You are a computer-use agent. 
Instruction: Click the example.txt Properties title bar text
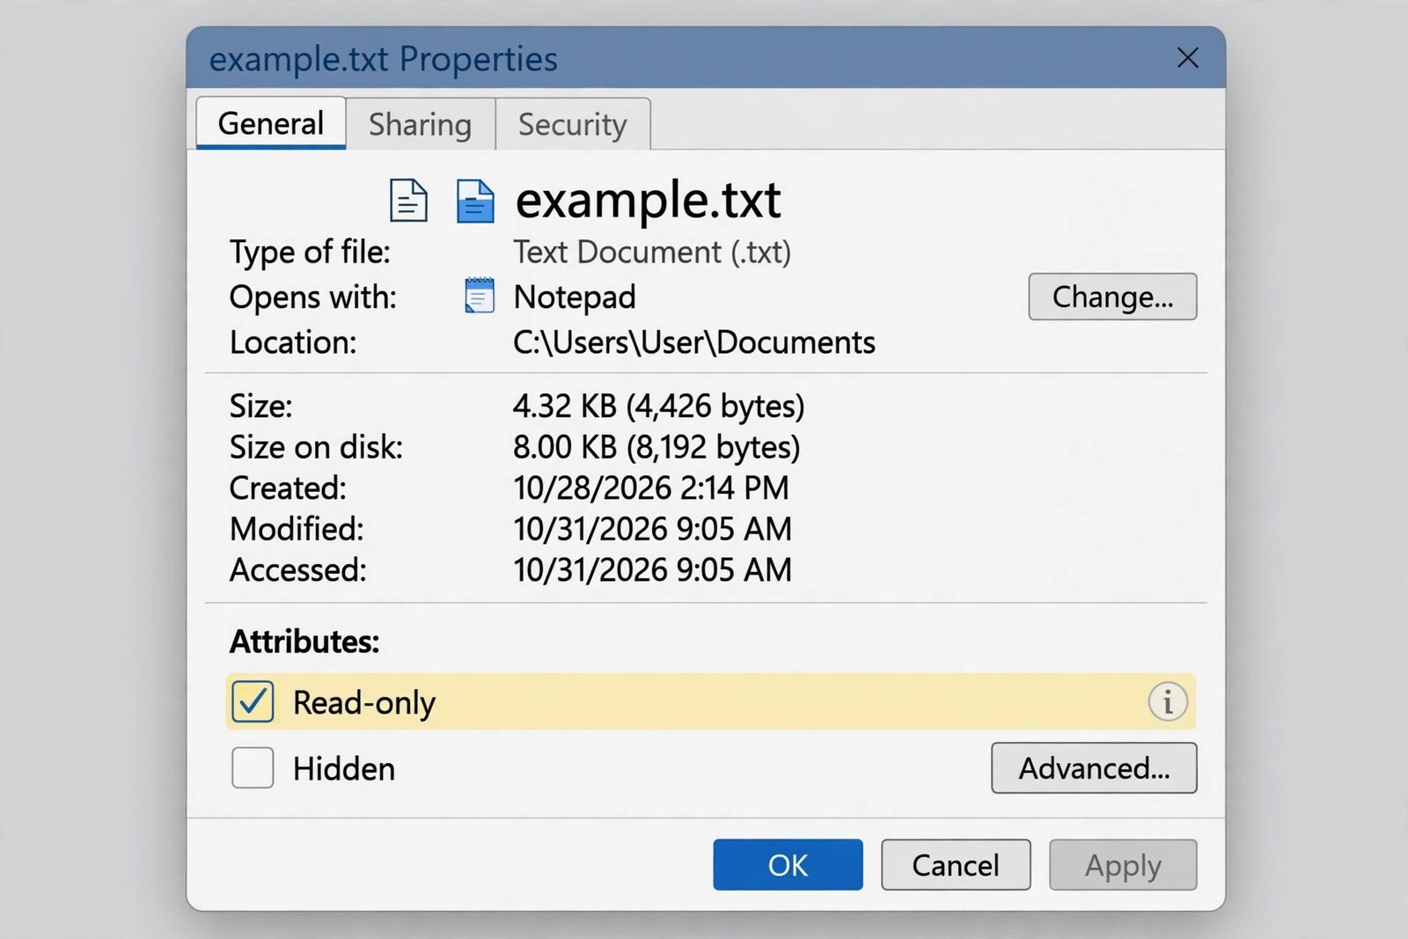[383, 60]
